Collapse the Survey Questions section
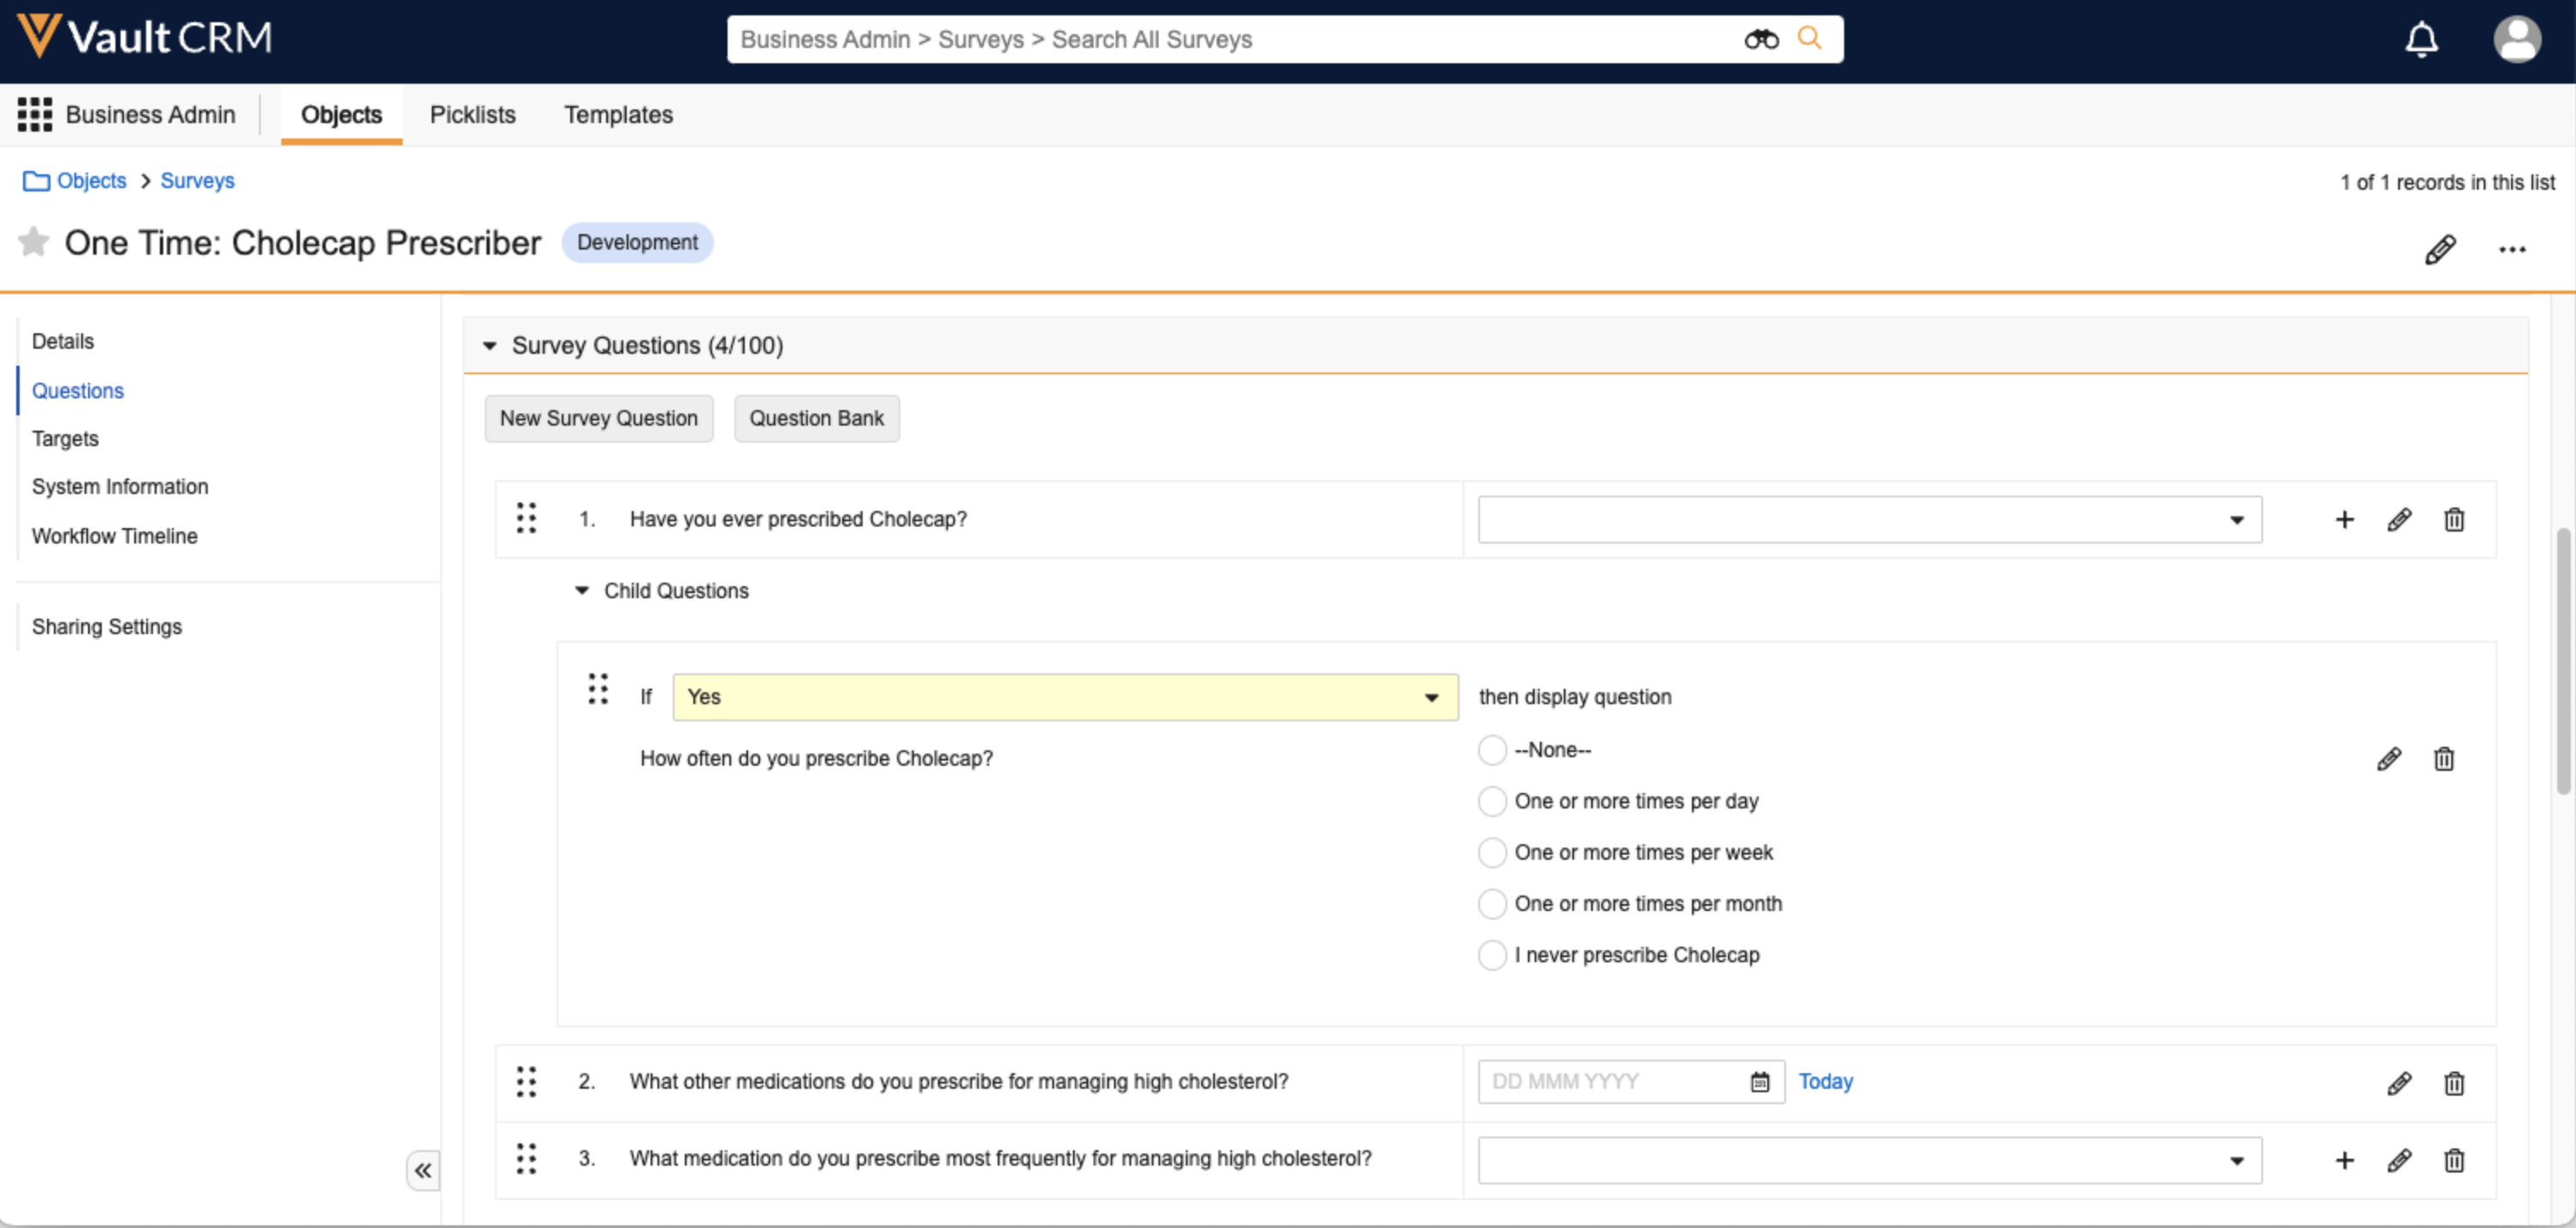2576x1228 pixels. point(490,346)
